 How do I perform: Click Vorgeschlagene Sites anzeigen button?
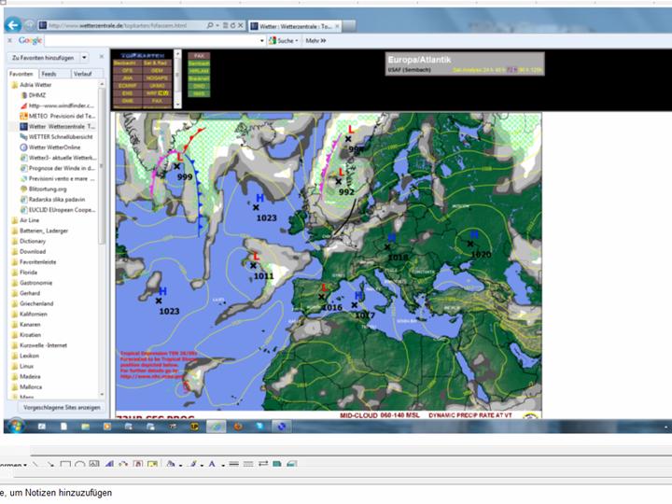(x=62, y=408)
